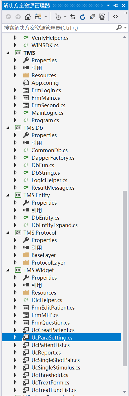129x396 pixels.
Task: Open the window position dropdown arrow in the title bar
Action: click(108, 5)
